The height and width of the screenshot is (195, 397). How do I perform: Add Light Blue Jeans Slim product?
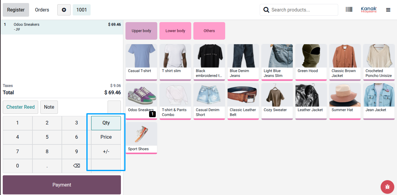[x=277, y=62]
